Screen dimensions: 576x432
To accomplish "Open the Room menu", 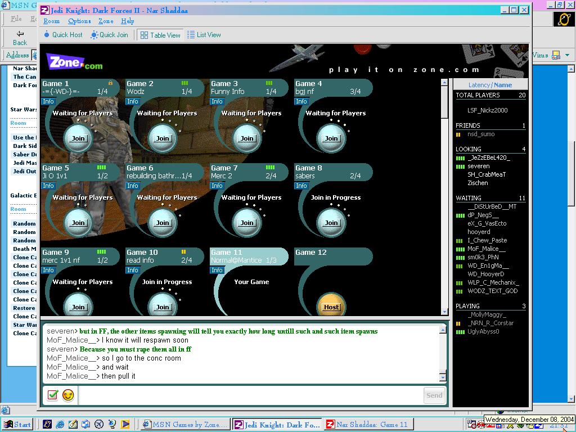I will (x=51, y=21).
